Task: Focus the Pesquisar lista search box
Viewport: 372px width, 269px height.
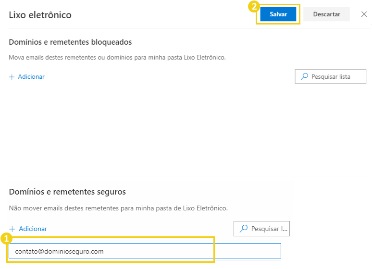Action: [x=330, y=76]
